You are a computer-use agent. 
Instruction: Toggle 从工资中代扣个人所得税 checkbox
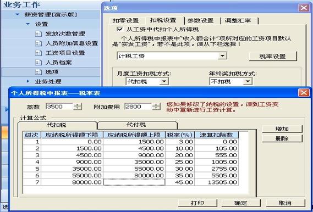[120, 30]
